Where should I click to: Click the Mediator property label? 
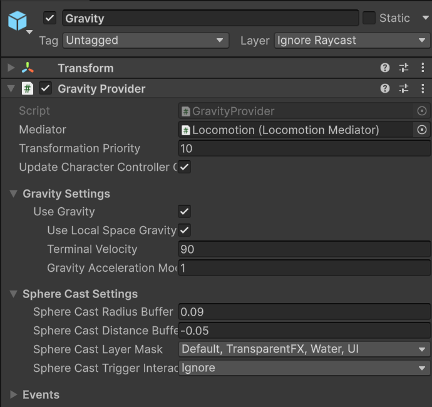pos(43,130)
